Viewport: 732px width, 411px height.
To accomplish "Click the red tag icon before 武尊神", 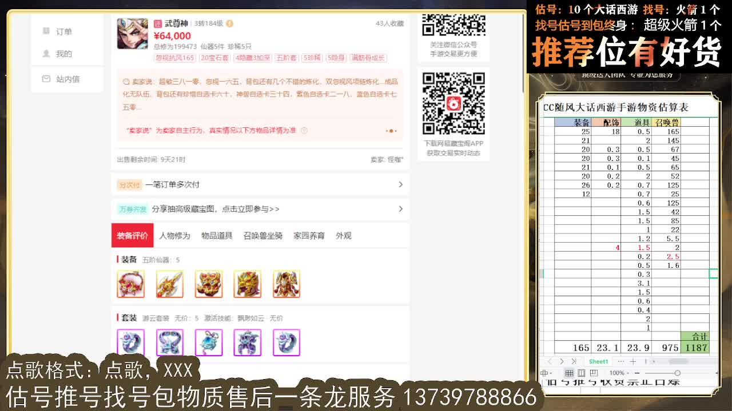I will click(x=158, y=23).
